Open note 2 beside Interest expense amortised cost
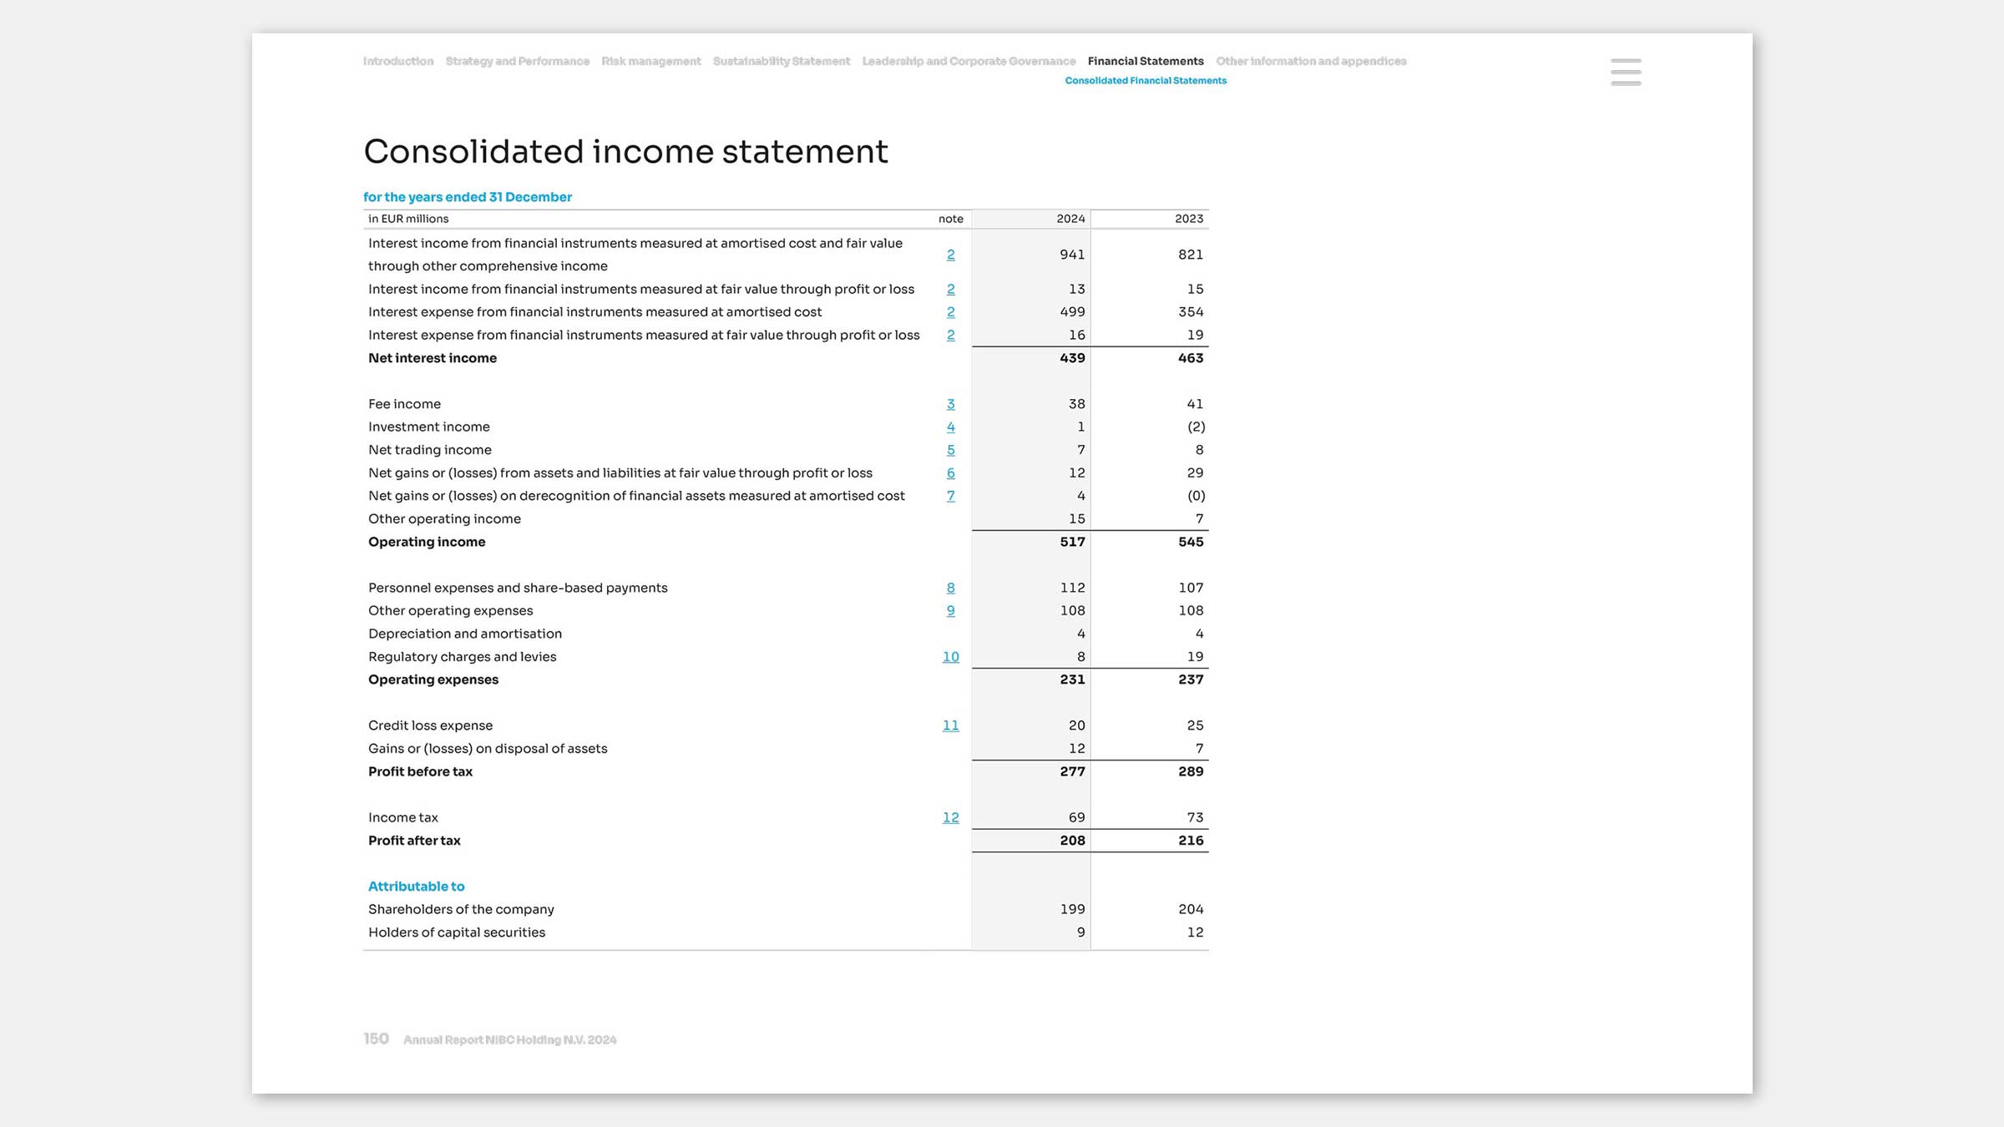The height and width of the screenshot is (1127, 2004). 950,312
